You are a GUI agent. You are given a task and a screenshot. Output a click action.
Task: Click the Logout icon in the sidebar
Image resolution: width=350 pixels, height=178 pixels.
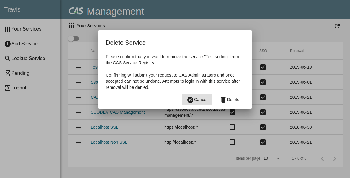pyautogui.click(x=7, y=88)
